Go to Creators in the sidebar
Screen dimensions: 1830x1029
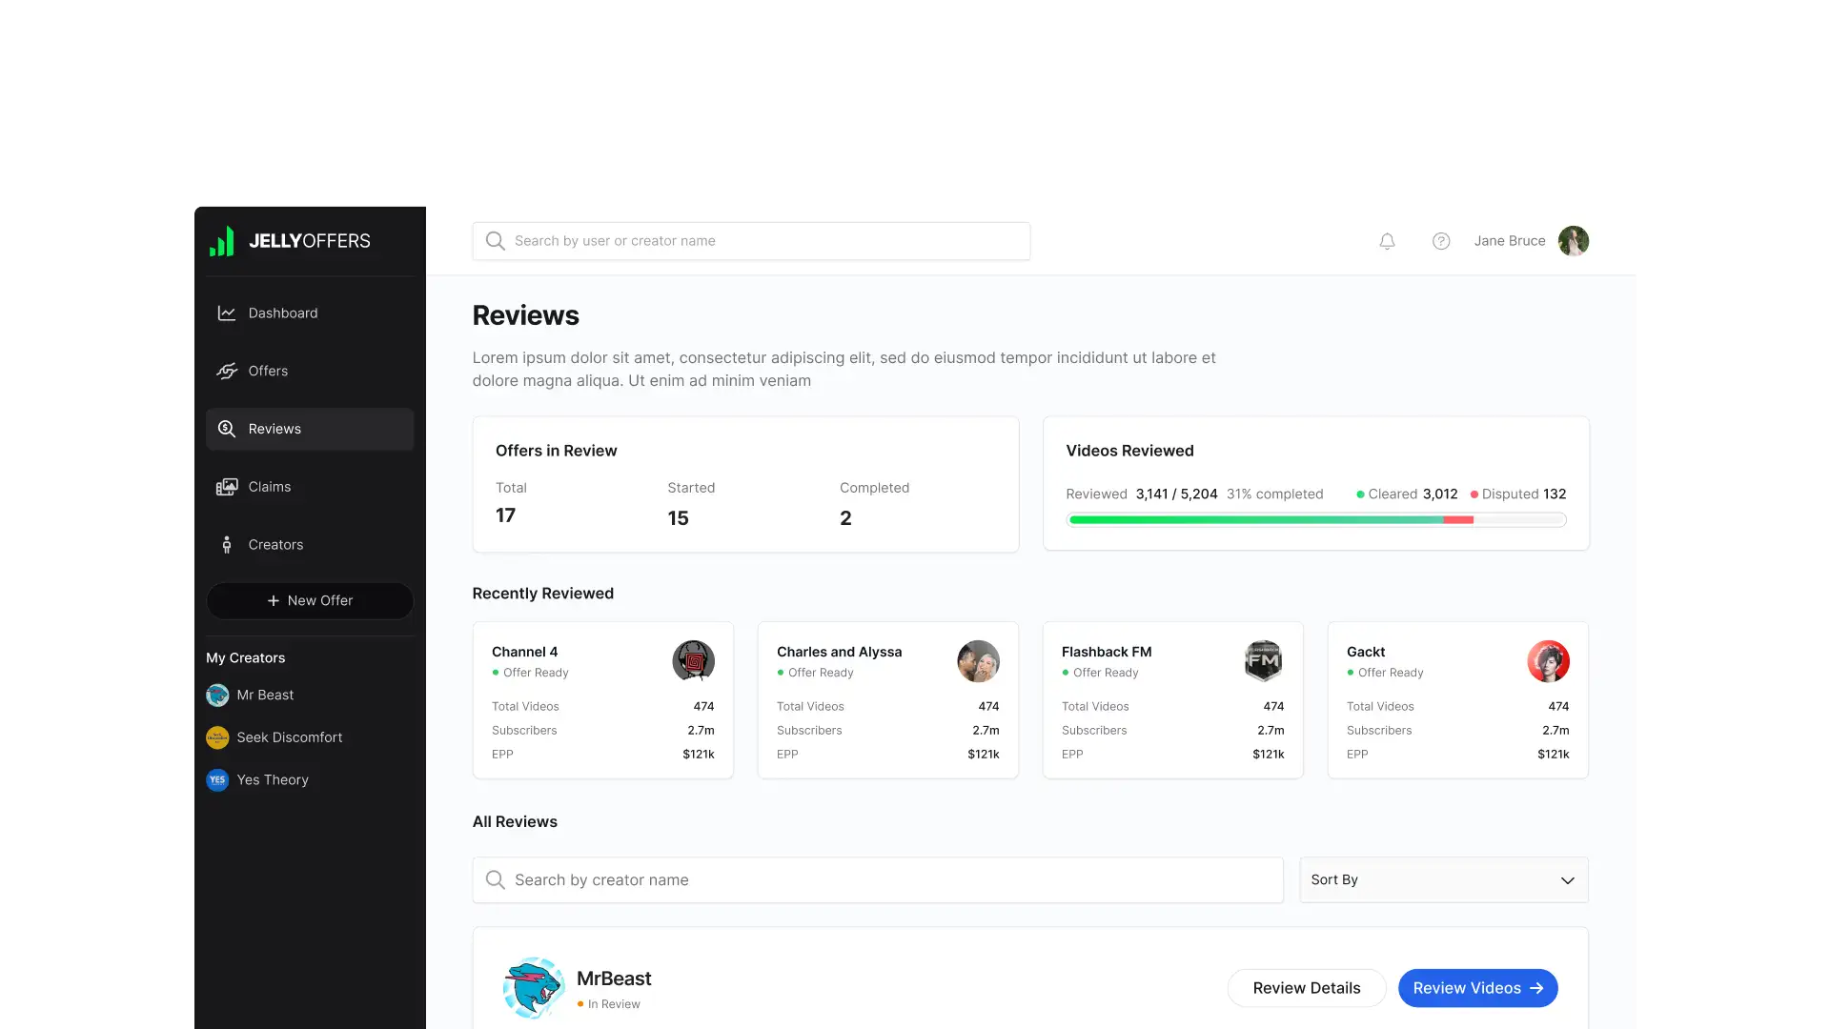275,545
